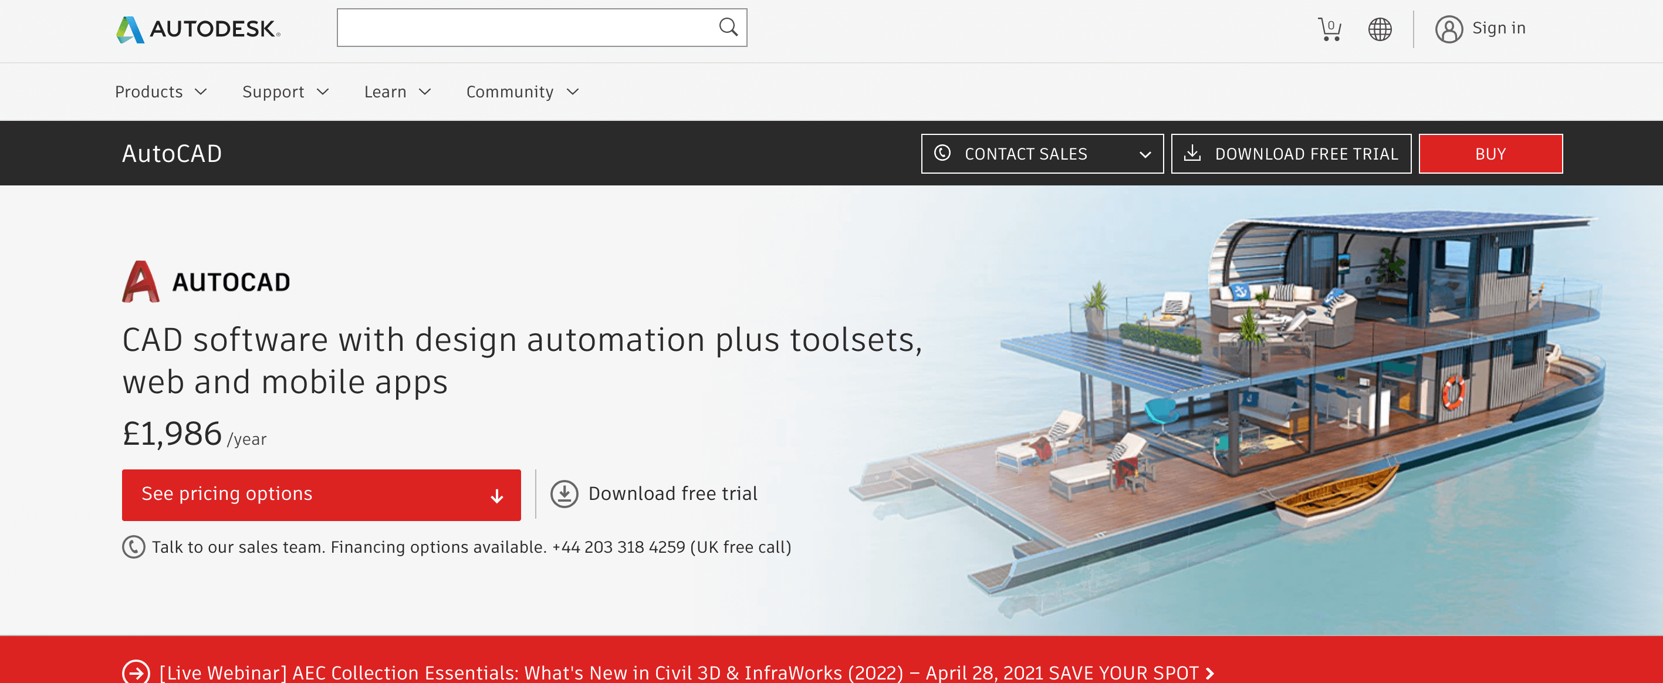Click See pricing options button
The image size is (1663, 683).
321,495
